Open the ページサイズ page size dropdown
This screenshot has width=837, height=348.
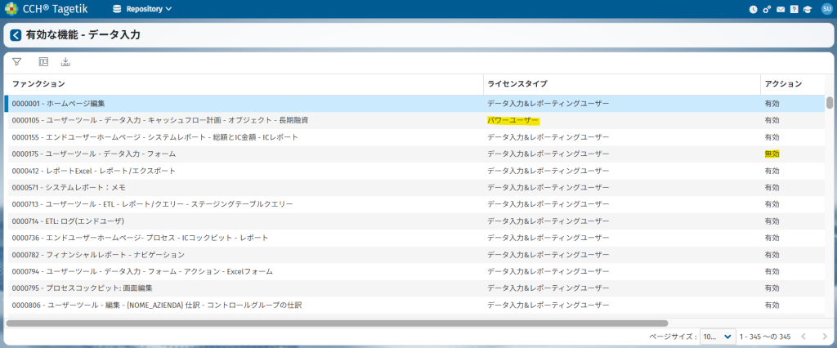tap(718, 337)
